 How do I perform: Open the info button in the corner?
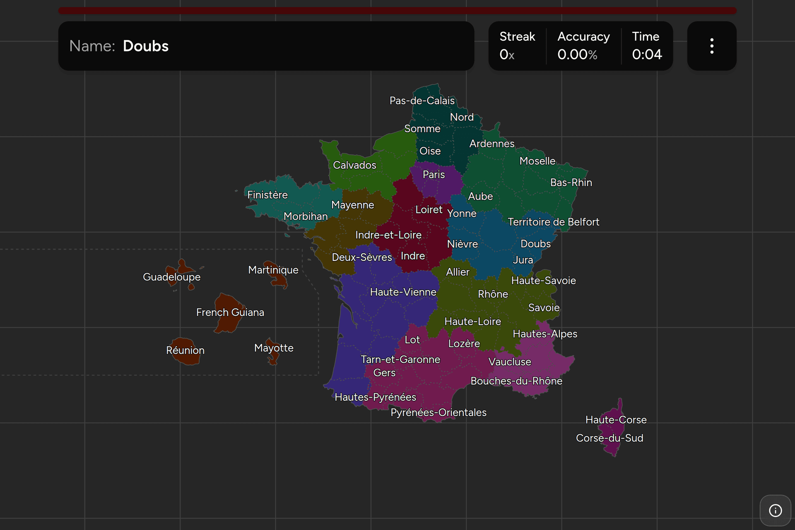coord(776,511)
